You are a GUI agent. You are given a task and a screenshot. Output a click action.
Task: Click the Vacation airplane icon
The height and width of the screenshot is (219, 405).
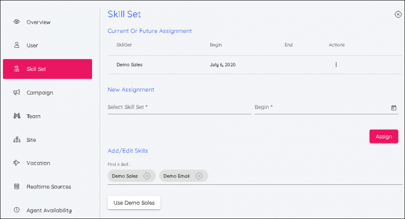17,163
